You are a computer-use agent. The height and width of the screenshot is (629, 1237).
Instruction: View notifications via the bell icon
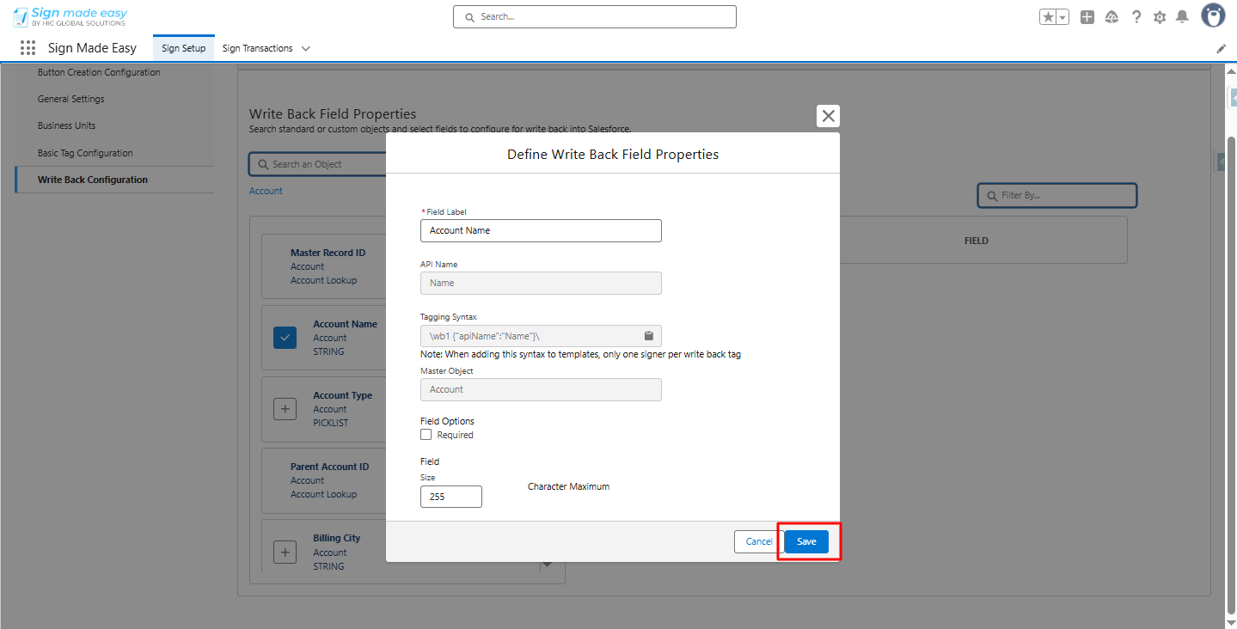[1183, 17]
